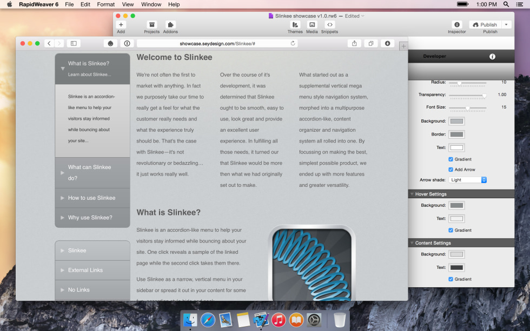The image size is (530, 331).
Task: Open the File menu
Action: coord(69,4)
